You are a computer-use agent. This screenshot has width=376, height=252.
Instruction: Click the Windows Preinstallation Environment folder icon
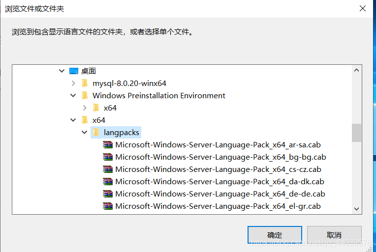(85, 95)
